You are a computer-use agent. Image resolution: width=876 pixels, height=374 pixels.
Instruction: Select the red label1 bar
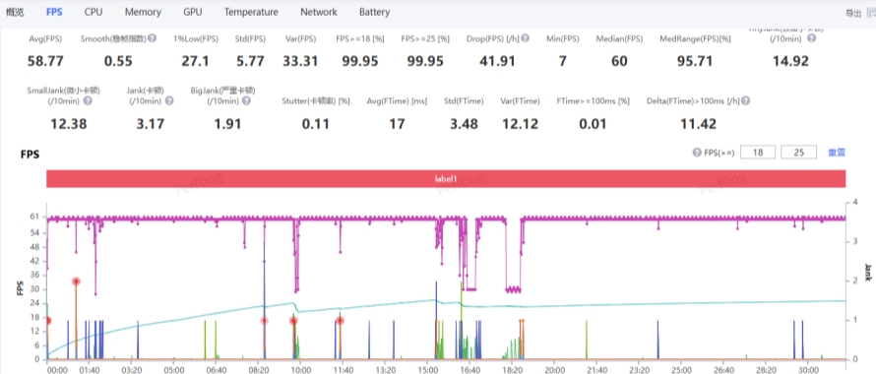pyautogui.click(x=446, y=179)
